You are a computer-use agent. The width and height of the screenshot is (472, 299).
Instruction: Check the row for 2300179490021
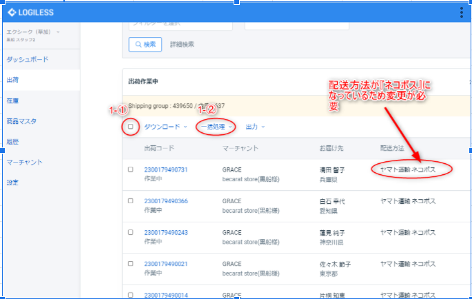point(131,263)
